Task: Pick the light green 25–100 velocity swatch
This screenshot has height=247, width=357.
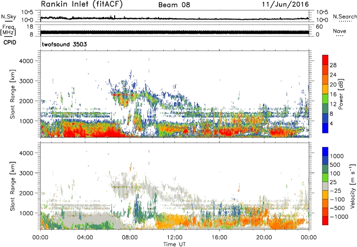Action: point(325,177)
